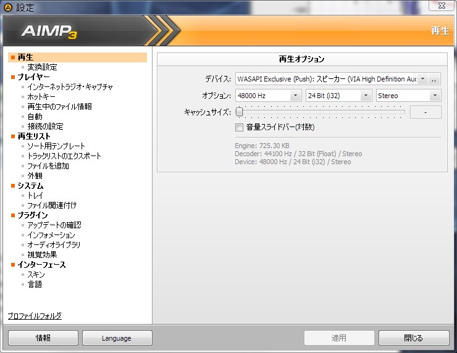Open アップデートの確認 page
This screenshot has height=353, width=457.
(54, 225)
